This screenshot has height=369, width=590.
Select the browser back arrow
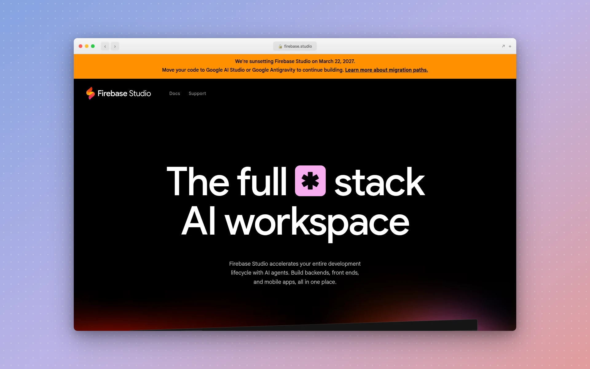105,46
